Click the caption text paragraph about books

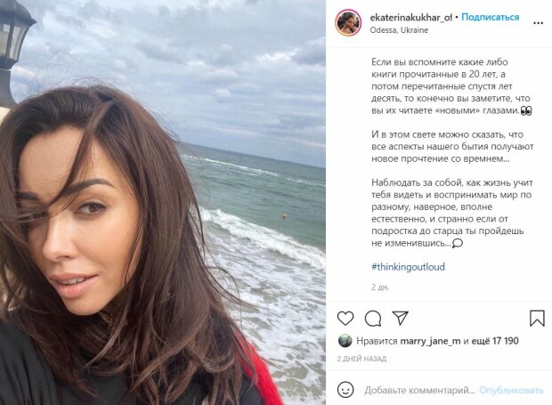451,86
